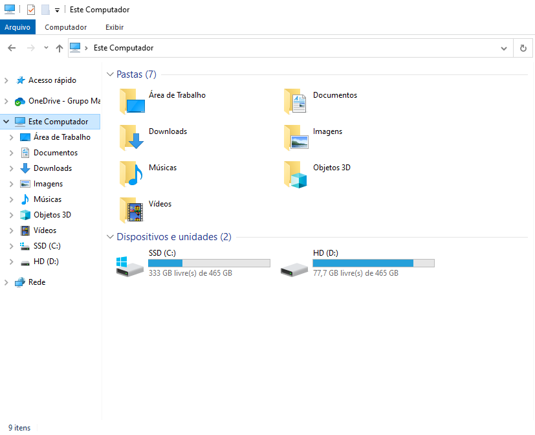Image resolution: width=535 pixels, height=435 pixels.
Task: Open the Imagens folder icon in Pastas
Action: tap(296, 137)
